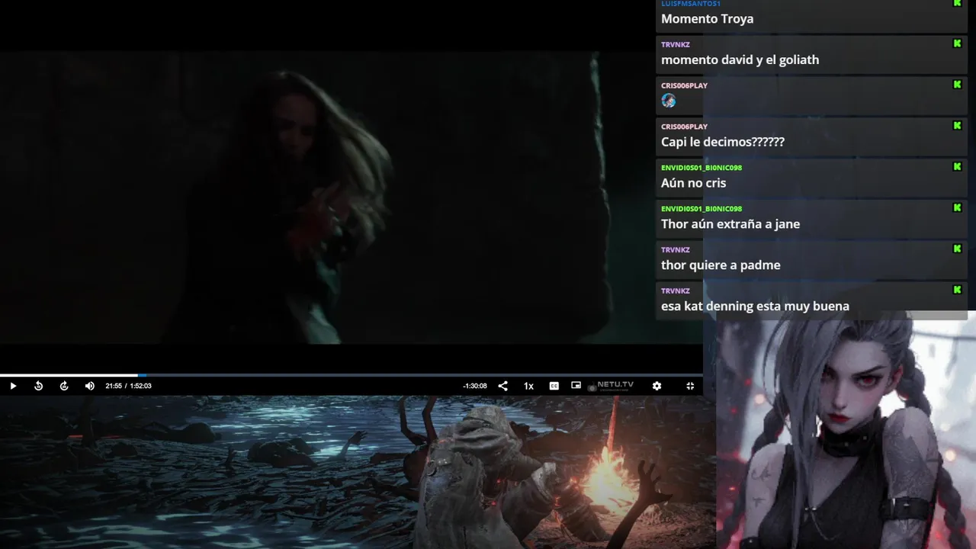Screen dimensions: 976x549
Task: Click the Kick badge on "Aún no cris"
Action: tap(958, 167)
